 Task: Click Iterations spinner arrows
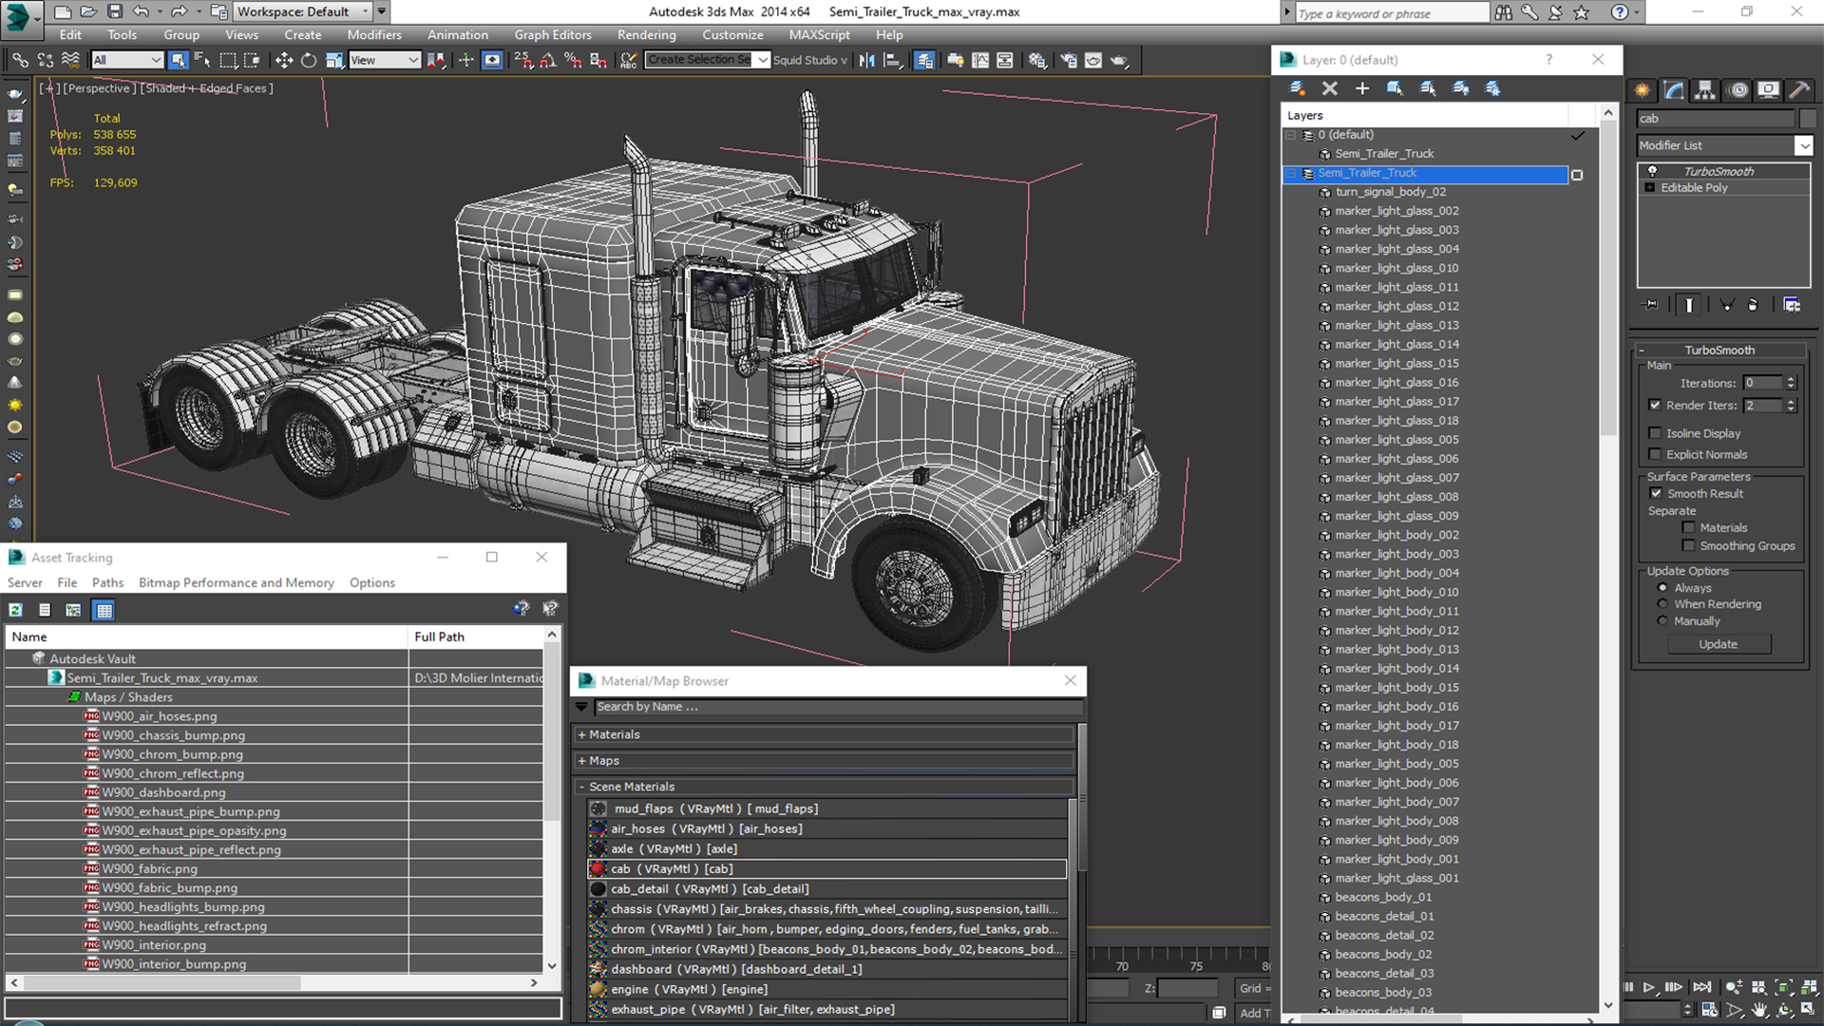click(1791, 383)
